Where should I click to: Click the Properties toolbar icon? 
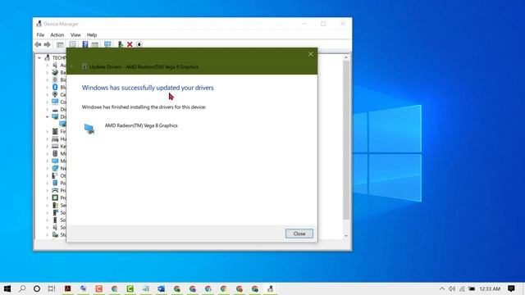click(72, 44)
